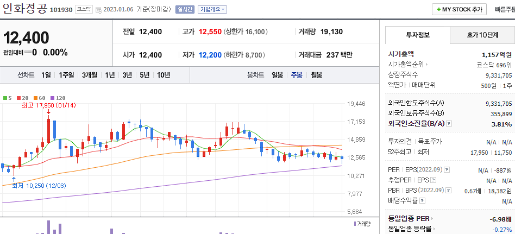Click 코스닥 696위 ranking value
This screenshot has width=515, height=234.
coord(494,65)
